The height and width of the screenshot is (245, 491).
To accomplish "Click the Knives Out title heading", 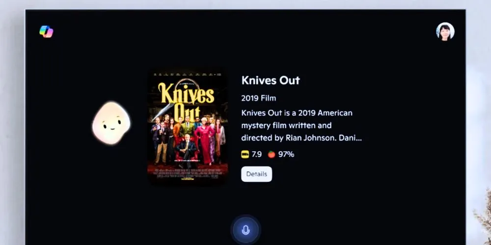I will tap(271, 80).
